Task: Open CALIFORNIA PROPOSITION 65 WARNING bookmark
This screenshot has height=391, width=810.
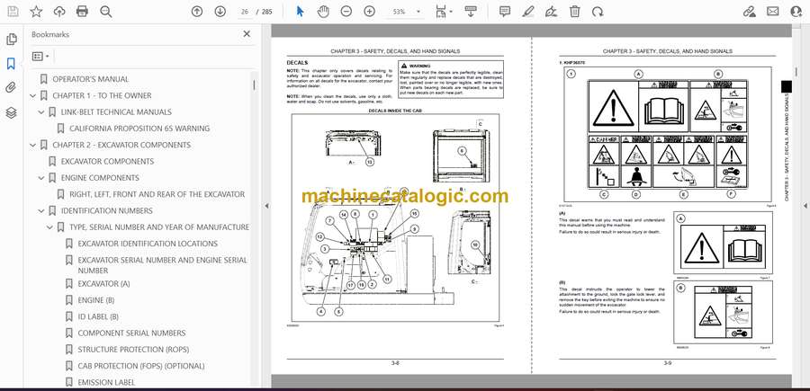Action: coord(139,129)
